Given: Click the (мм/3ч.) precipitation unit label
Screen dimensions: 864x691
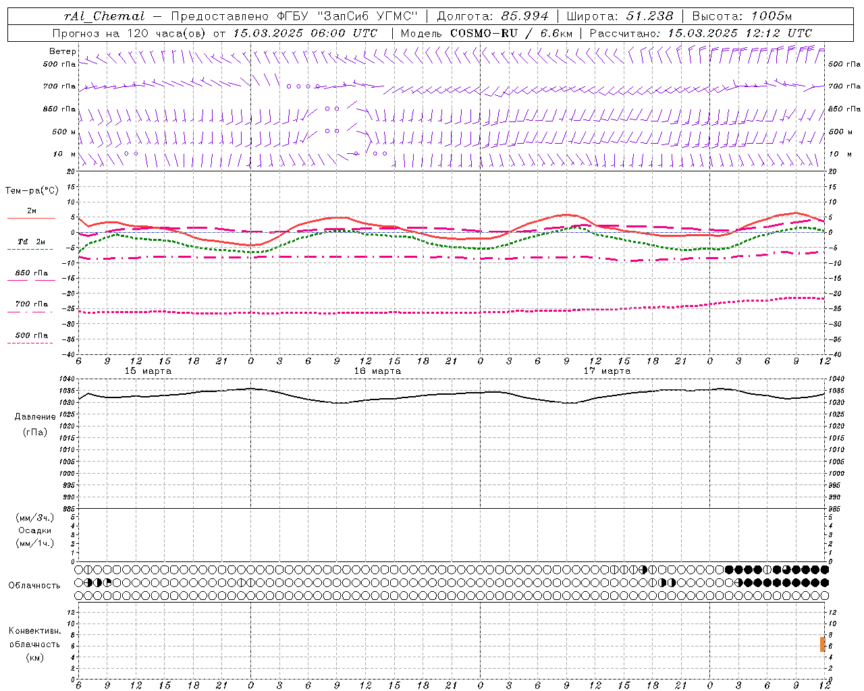Looking at the screenshot, I should coord(35,518).
